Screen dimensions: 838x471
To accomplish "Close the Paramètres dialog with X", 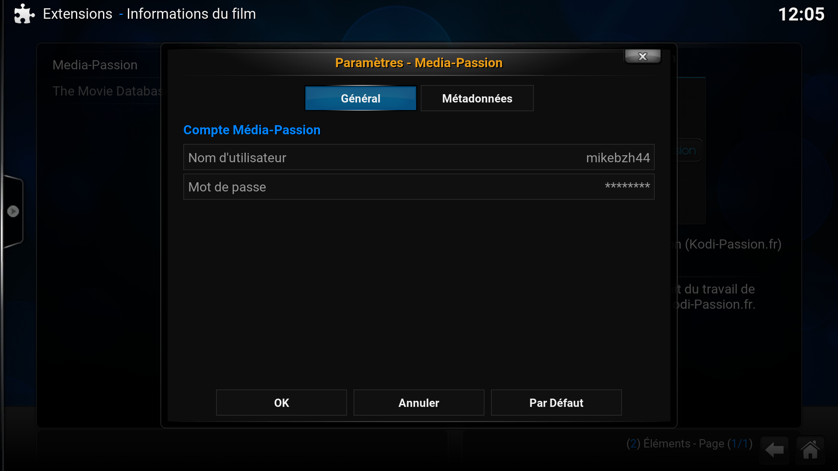I will 642,56.
